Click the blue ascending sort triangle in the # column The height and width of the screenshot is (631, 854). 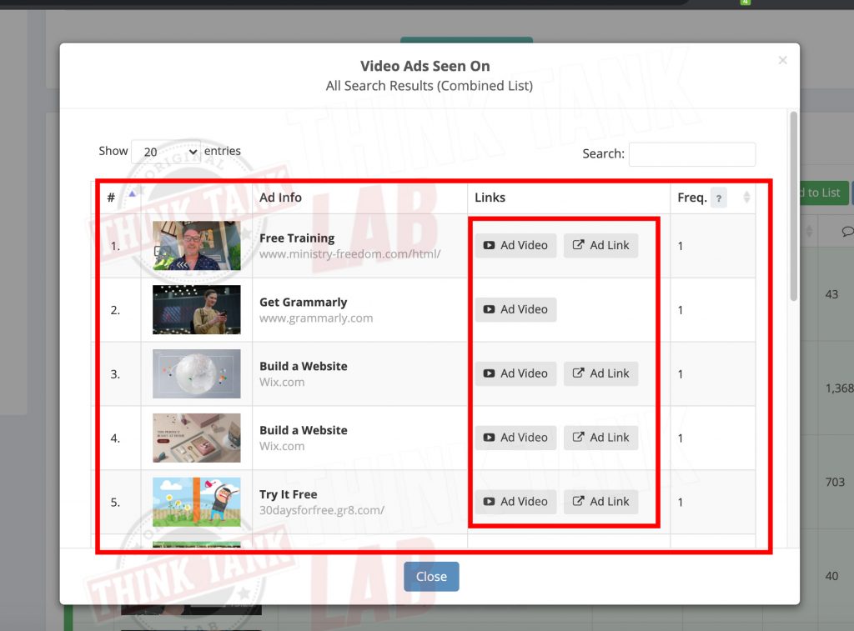coord(130,193)
